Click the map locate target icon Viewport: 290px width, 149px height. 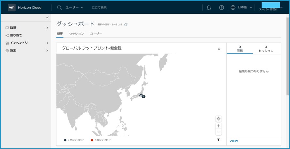[x=218, y=119]
